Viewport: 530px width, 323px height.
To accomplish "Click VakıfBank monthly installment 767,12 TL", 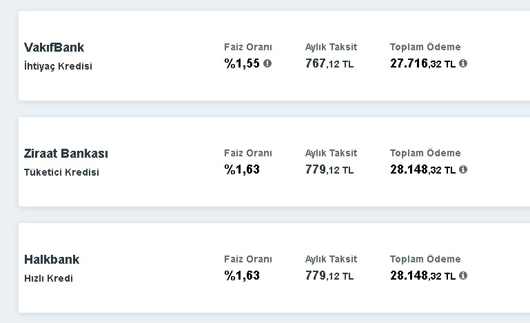I will 329,63.
